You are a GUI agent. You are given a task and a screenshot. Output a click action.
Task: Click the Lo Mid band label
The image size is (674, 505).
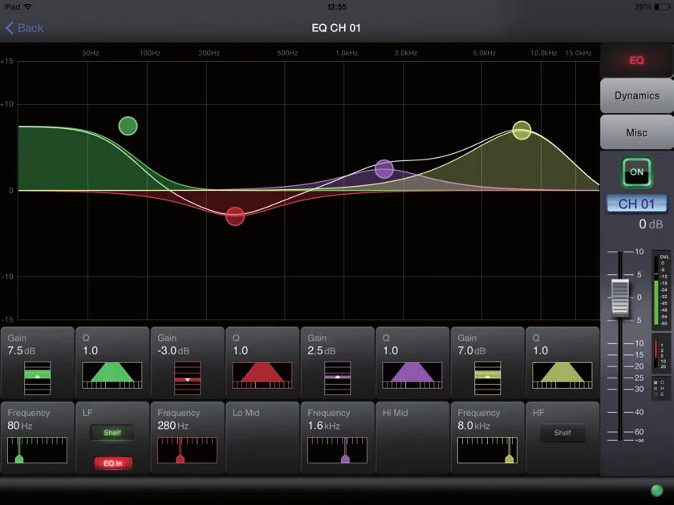(246, 413)
